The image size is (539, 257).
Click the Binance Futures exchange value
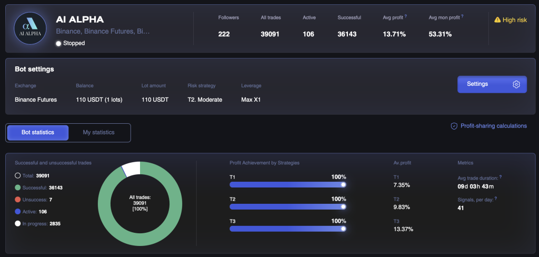pyautogui.click(x=36, y=100)
